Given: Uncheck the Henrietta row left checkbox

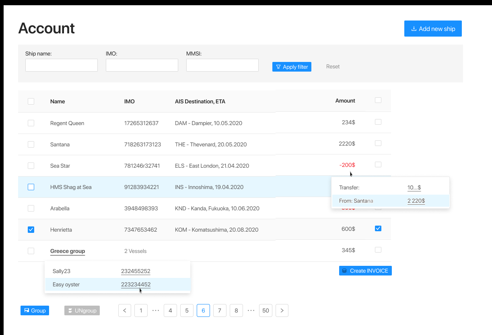Looking at the screenshot, I should coord(31,230).
